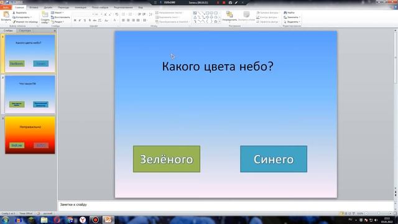Open the Раздел section dropdown

pos(57,22)
